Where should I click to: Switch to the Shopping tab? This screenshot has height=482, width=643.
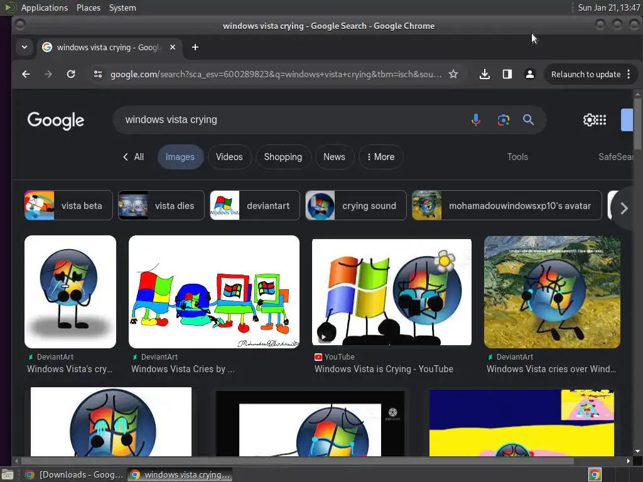[283, 157]
